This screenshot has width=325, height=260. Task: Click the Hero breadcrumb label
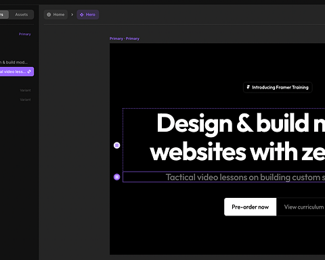[91, 15]
